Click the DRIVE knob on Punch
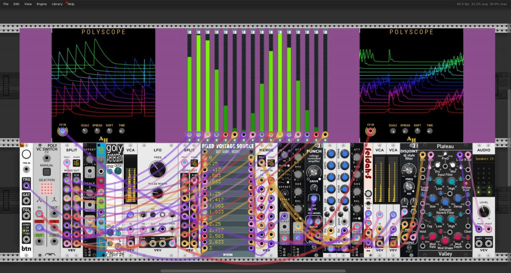Image resolution: width=511 pixels, height=273 pixels. (313, 172)
